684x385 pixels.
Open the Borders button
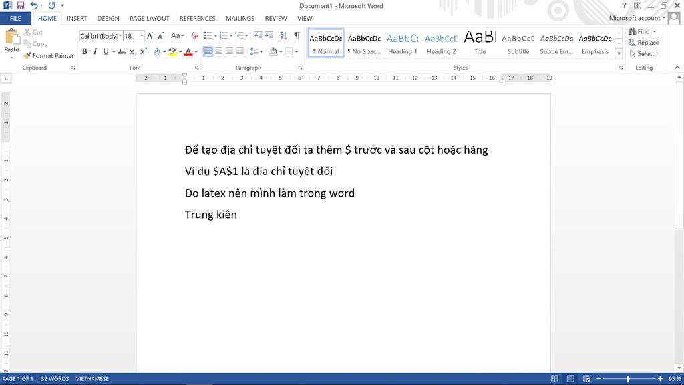click(289, 51)
